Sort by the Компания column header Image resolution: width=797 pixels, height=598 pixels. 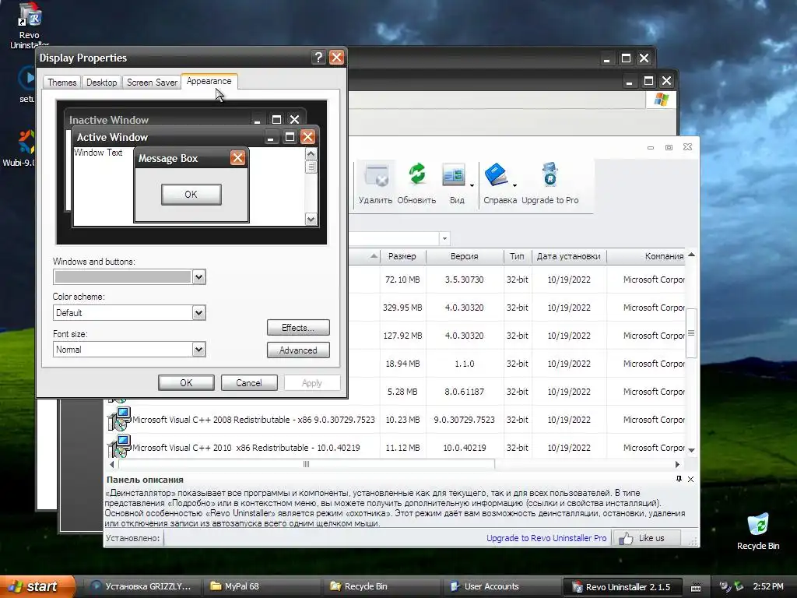click(646, 256)
